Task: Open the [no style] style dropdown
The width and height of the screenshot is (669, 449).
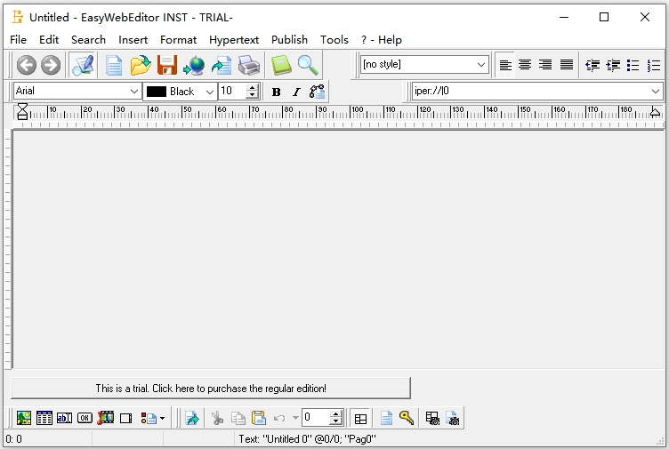Action: [481, 65]
